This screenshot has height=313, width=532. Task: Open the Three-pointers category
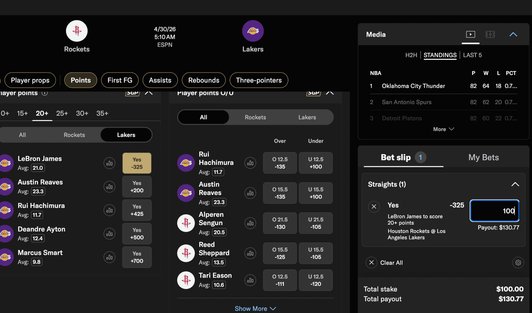pyautogui.click(x=259, y=80)
